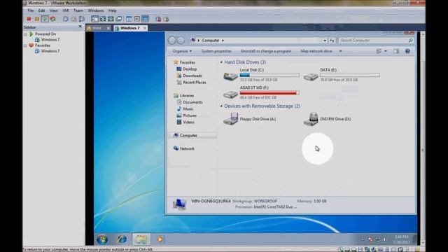The height and width of the screenshot is (252, 448).
Task: Collapse the Powered On tree node
Action: (x=25, y=34)
